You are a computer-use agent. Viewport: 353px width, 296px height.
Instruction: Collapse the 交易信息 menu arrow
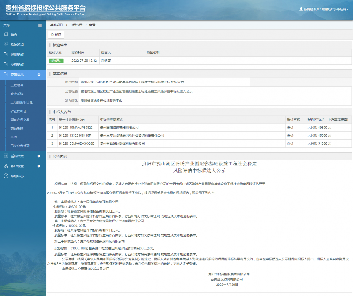[x=39, y=75]
